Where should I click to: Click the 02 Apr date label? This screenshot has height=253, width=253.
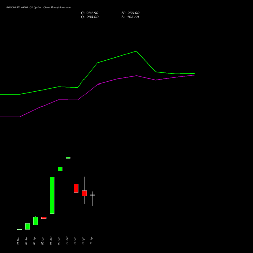click(x=26, y=241)
